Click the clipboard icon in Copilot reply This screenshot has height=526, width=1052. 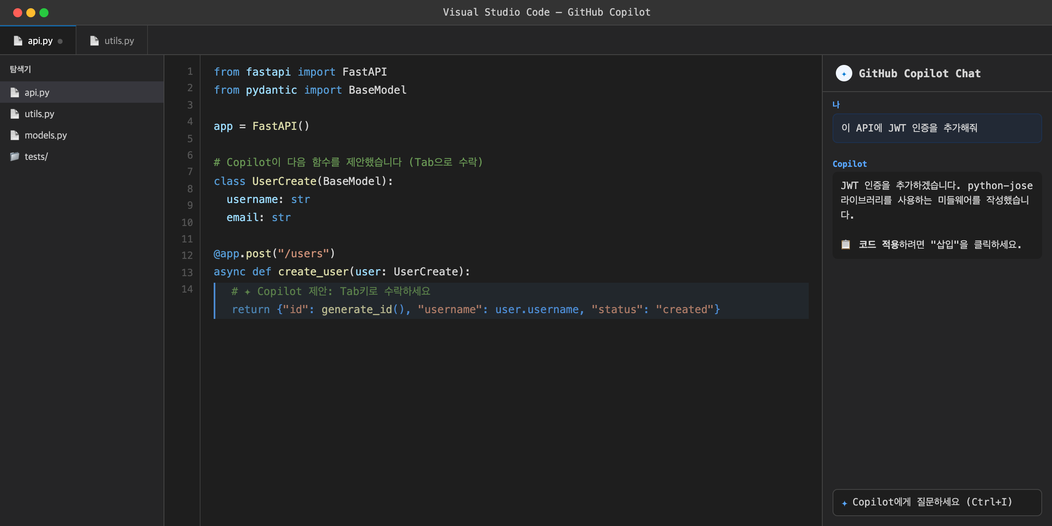coord(846,244)
